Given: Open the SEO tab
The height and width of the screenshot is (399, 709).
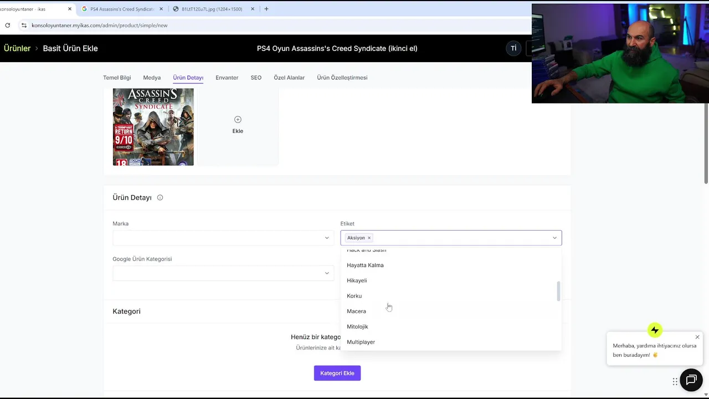Looking at the screenshot, I should click(256, 78).
